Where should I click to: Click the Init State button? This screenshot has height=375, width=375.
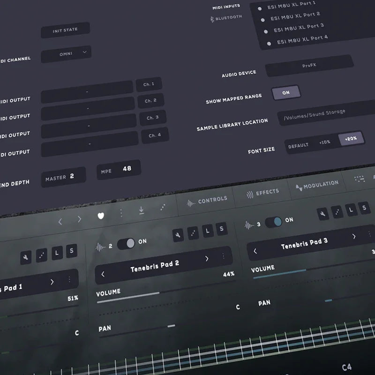click(x=66, y=30)
